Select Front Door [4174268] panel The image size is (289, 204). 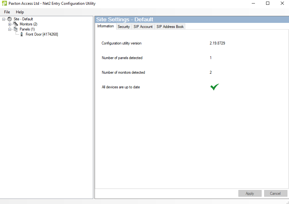point(42,34)
